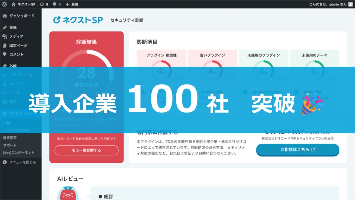This screenshot has height=200, width=355.
Task: Open the WordPress logo menu
Action: click(x=4, y=4)
